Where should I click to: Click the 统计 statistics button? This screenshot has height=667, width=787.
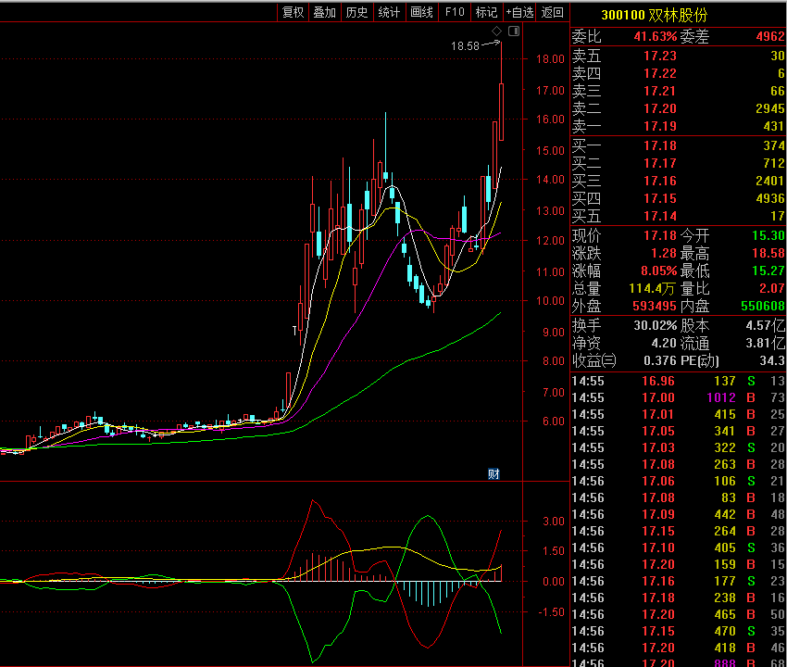389,12
